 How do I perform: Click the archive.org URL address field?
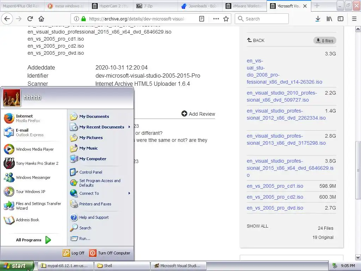[137, 19]
